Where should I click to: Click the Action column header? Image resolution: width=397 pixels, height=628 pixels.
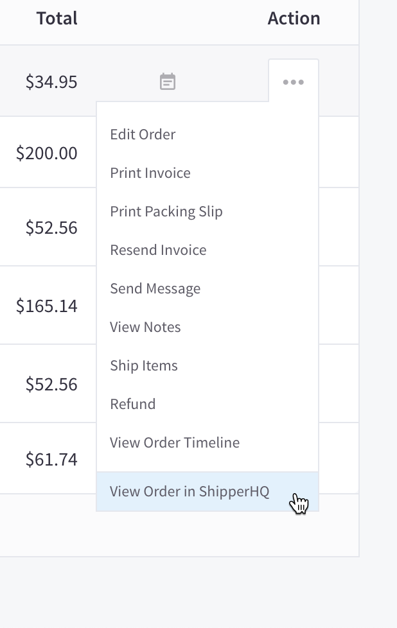[x=294, y=18]
